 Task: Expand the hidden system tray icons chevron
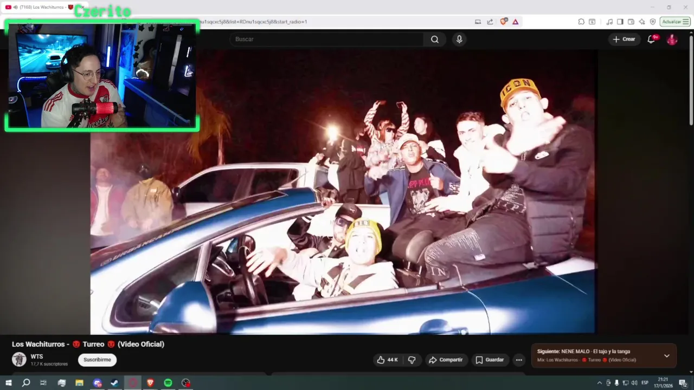pyautogui.click(x=599, y=383)
